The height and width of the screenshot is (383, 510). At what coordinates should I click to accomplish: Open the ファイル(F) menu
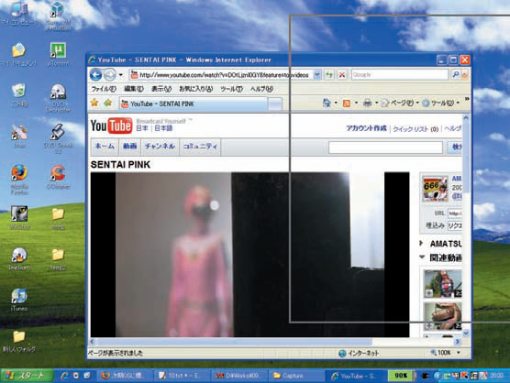click(104, 89)
